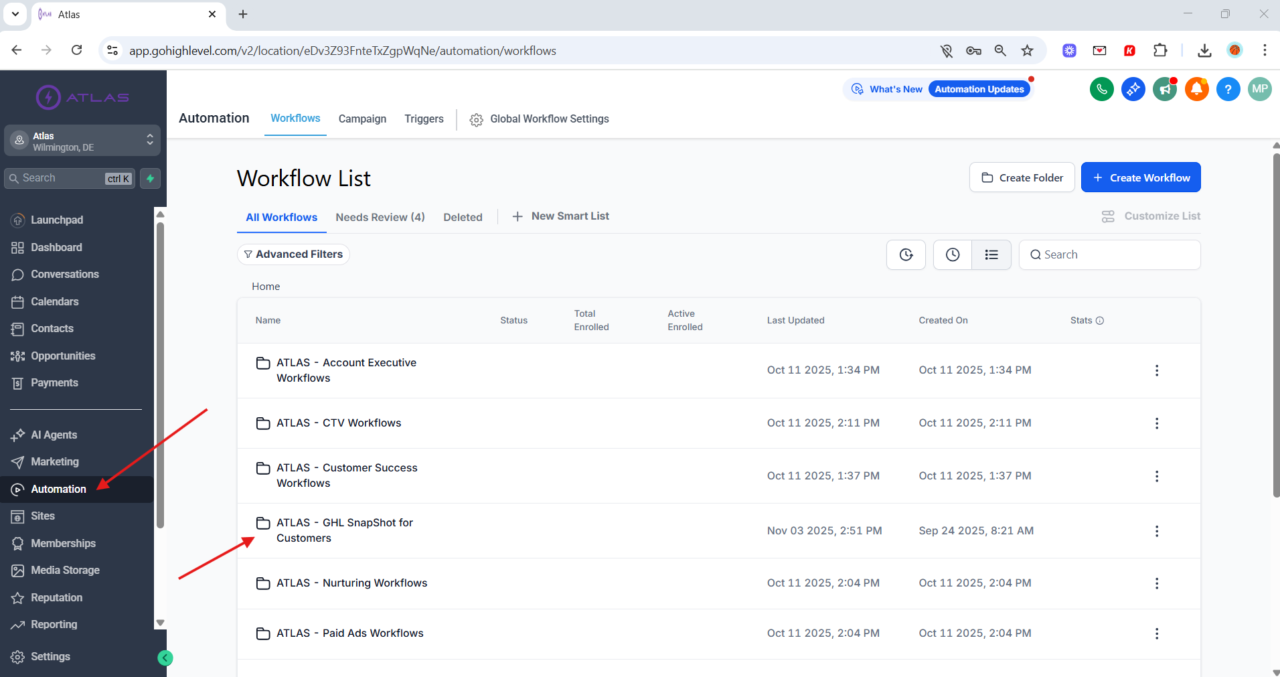Image resolution: width=1280 pixels, height=677 pixels.
Task: Switch to the Campaign tab
Action: point(362,119)
